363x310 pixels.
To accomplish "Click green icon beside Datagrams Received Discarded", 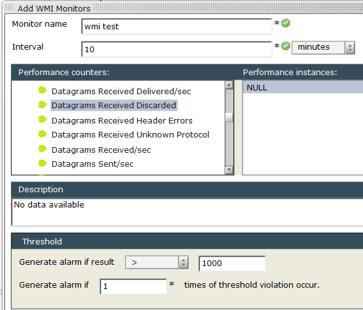I will [x=42, y=104].
